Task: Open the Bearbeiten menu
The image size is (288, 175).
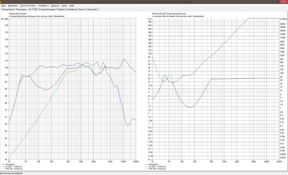Action: 13,6
